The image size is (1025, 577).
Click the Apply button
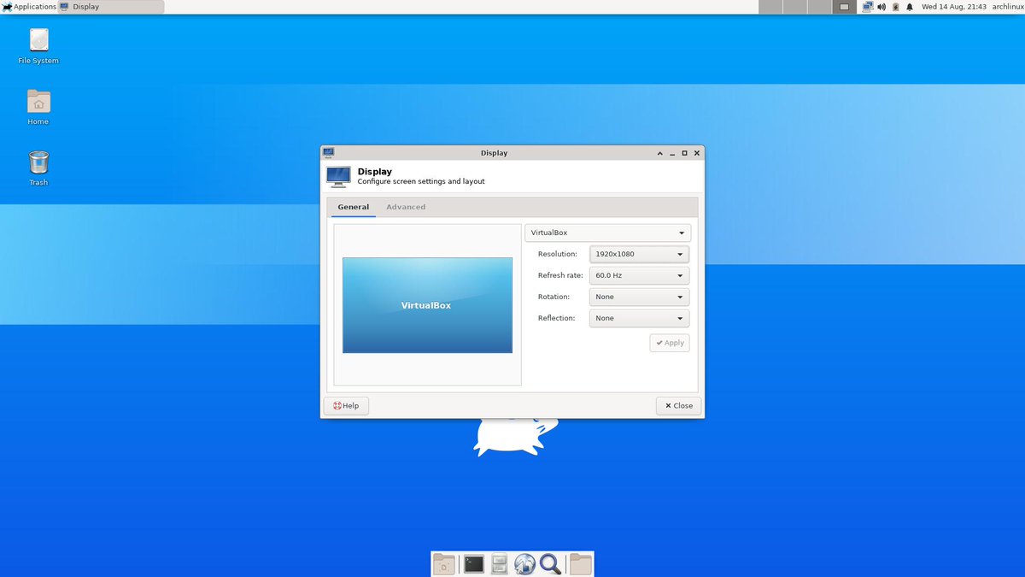670,343
